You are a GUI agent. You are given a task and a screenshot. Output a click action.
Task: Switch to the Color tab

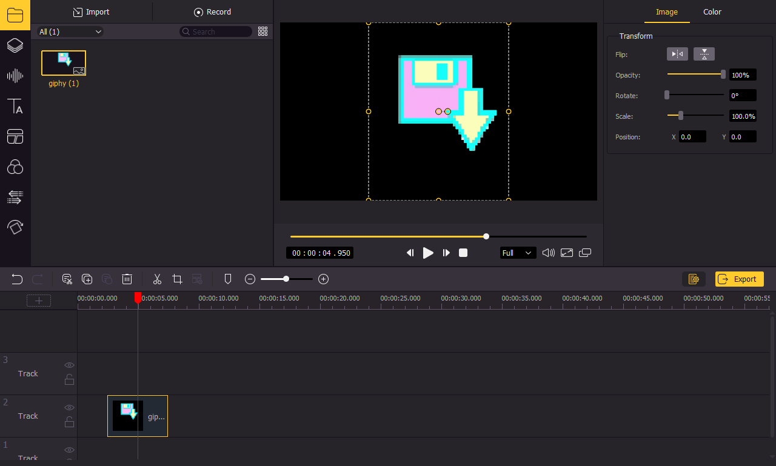click(x=712, y=12)
